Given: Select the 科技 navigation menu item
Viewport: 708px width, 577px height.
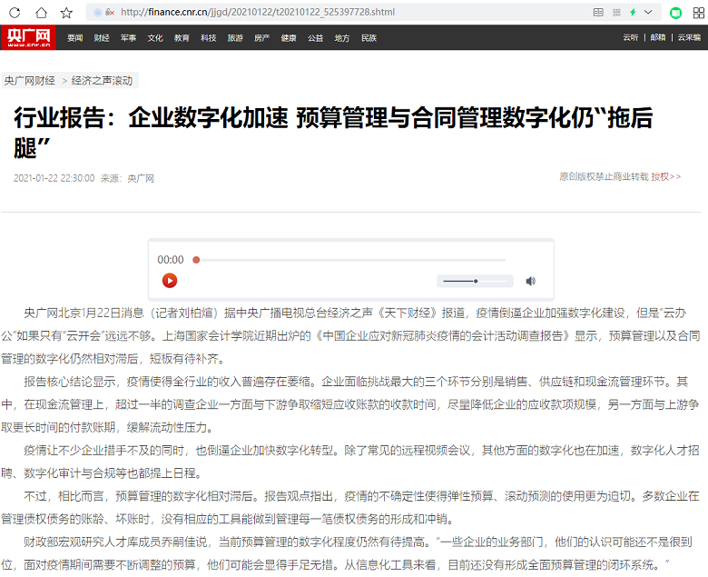Looking at the screenshot, I should click(x=209, y=38).
